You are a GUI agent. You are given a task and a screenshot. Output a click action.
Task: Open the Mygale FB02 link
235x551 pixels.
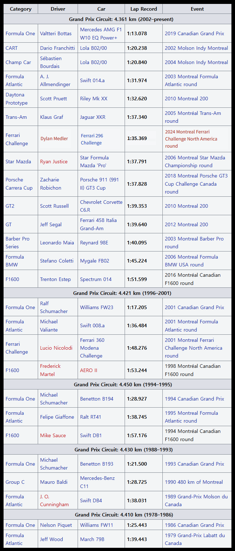(95, 261)
